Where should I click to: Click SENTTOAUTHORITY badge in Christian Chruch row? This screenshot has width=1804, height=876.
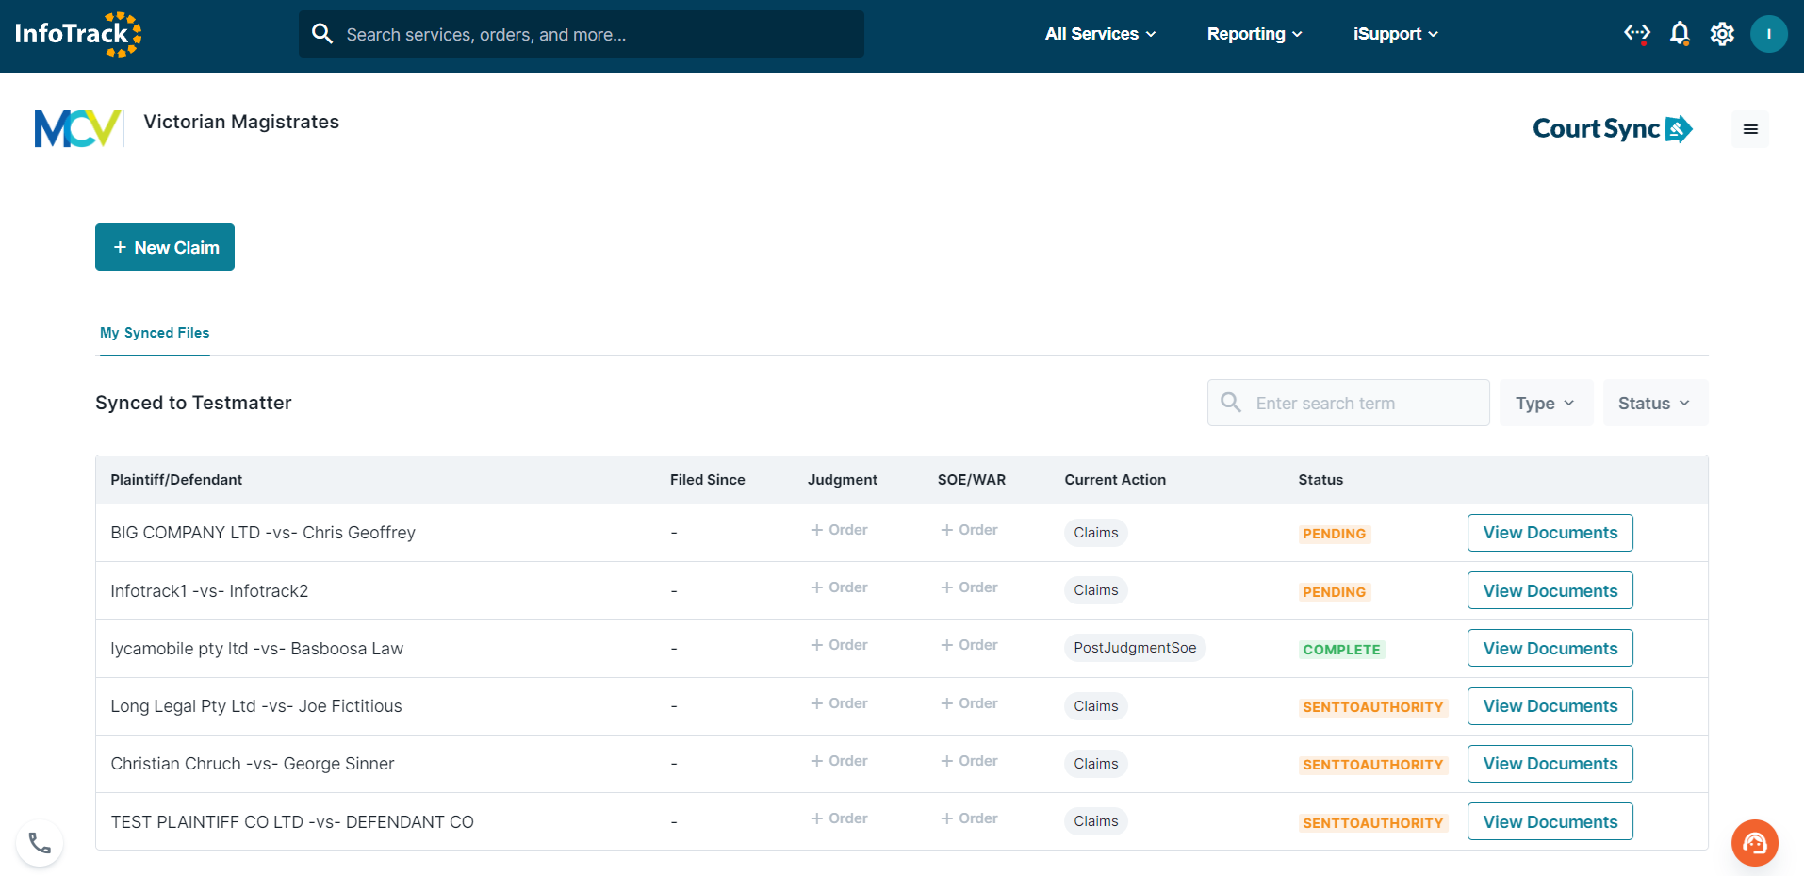click(1372, 765)
